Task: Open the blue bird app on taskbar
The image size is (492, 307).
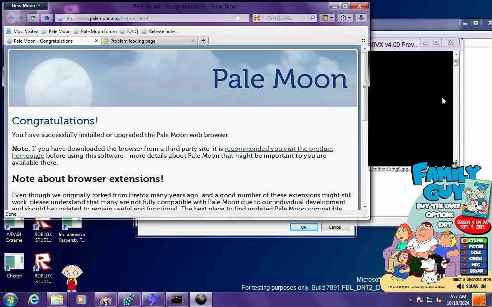Action: [x=153, y=299]
